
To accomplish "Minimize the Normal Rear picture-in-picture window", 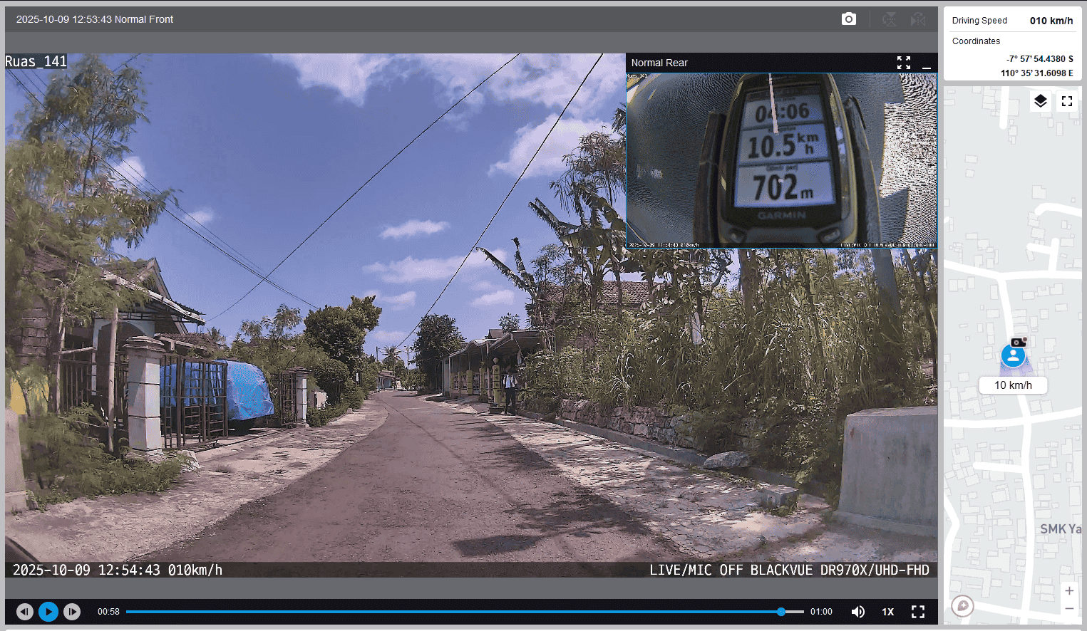I will (926, 63).
